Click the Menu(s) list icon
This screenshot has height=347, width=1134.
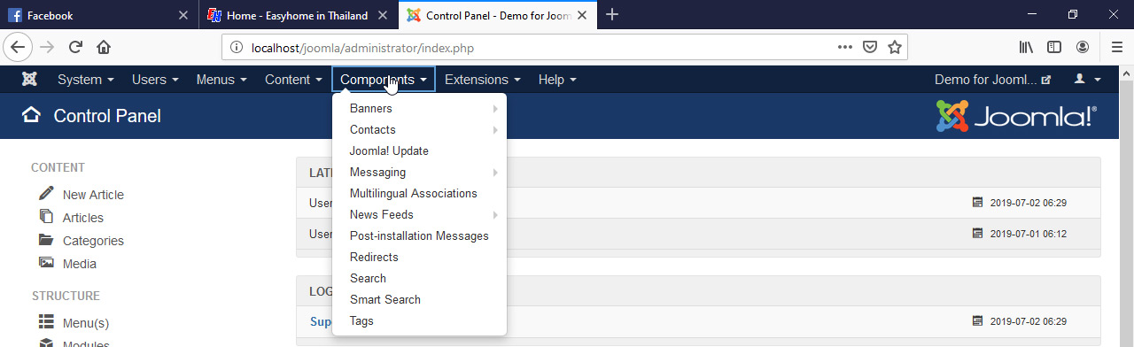click(46, 321)
